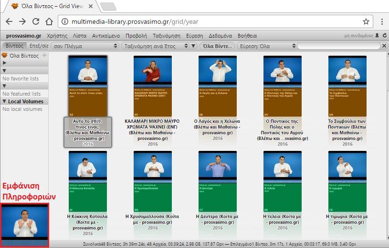Switch to the Βίντεος tab
Image resolution: width=389 pixels, height=248 pixels.
point(14,46)
